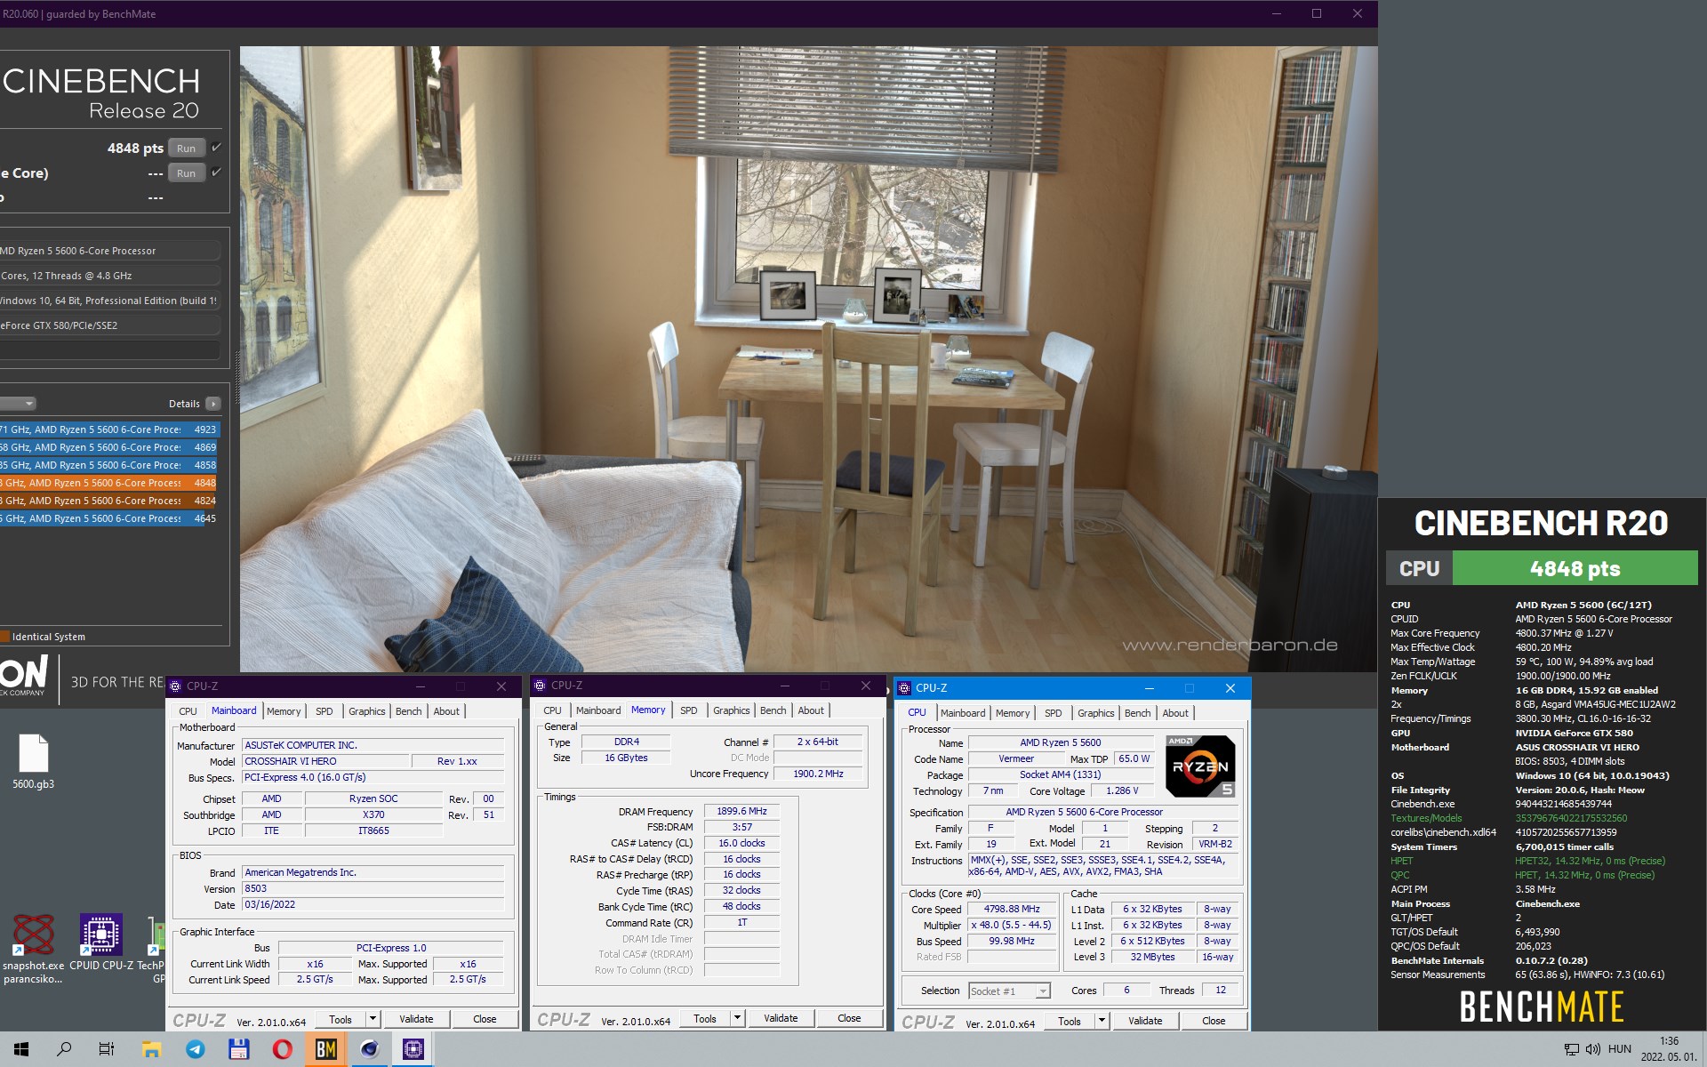This screenshot has width=1707, height=1067.
Task: Switch to CPU tab in Memory CPU-Z window
Action: (552, 710)
